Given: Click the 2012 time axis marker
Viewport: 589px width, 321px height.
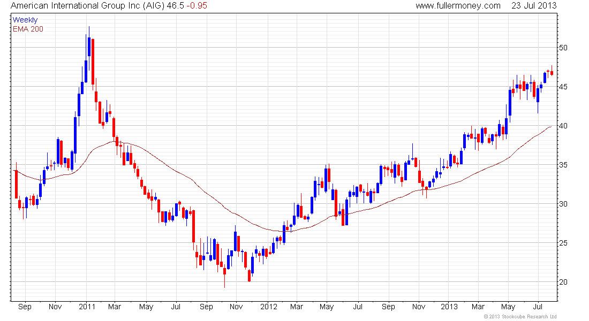Looking at the screenshot, I should (x=269, y=307).
